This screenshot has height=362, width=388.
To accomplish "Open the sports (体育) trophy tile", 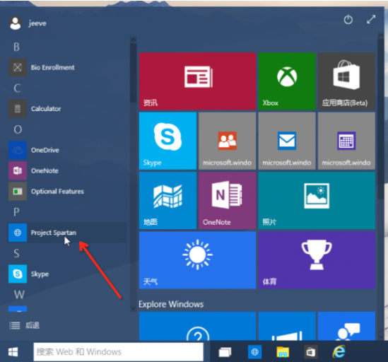I will pos(317,260).
